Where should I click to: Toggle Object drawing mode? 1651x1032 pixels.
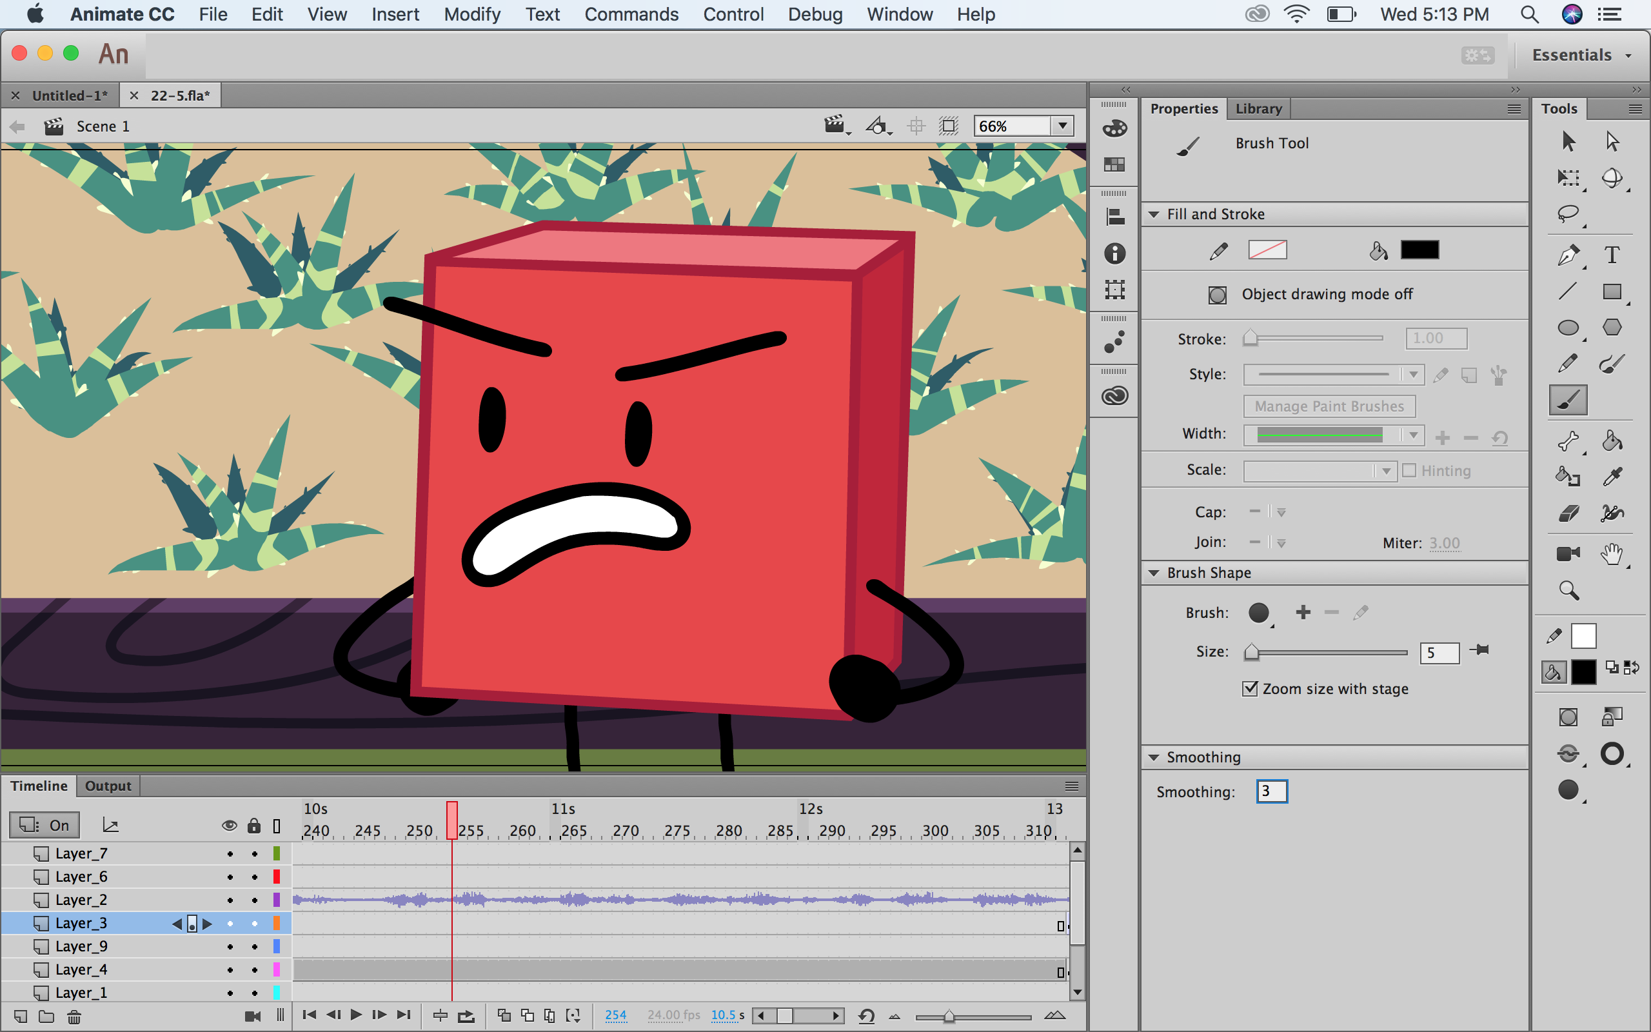1217,294
